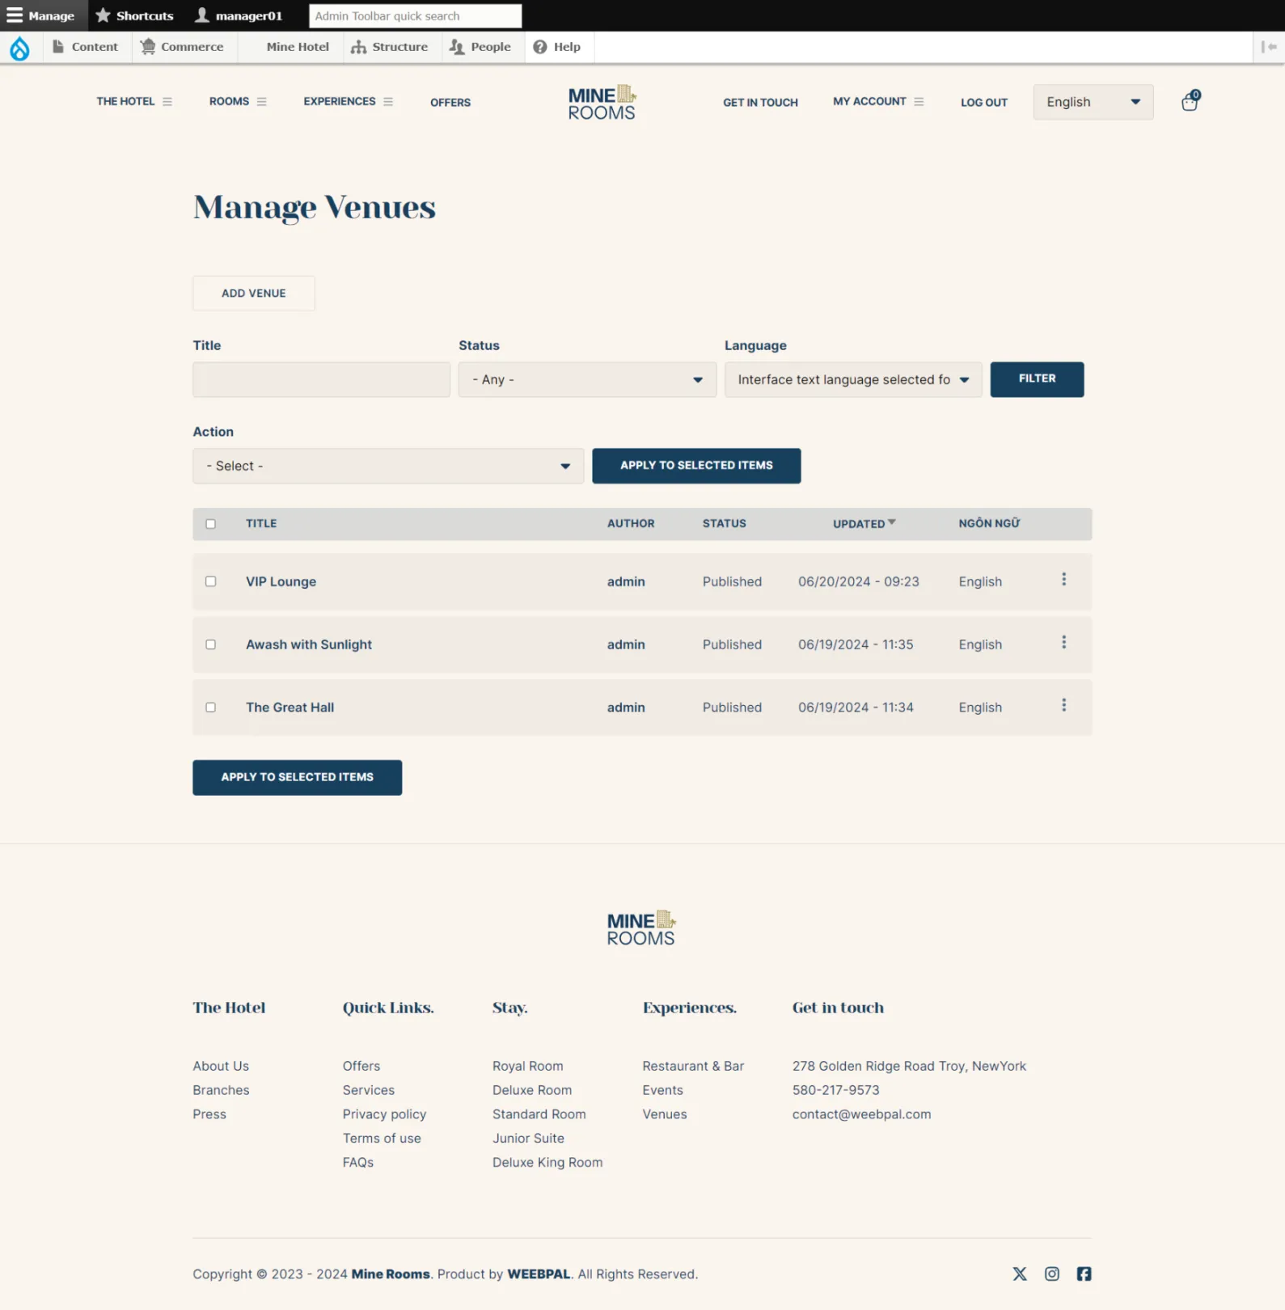Screen dimensions: 1285x1310
Task: Open the Action select dropdown
Action: click(388, 466)
